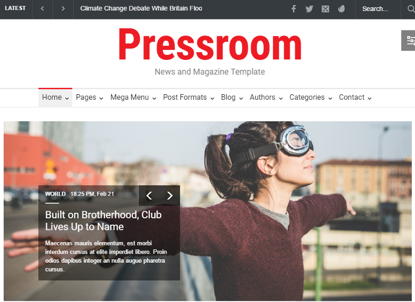
Task: Expand the Post Formats dropdown
Action: point(188,98)
